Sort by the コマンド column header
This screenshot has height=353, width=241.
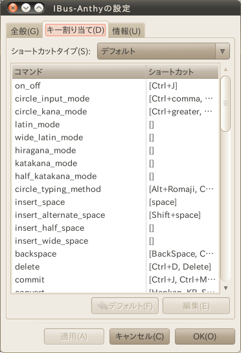[79, 72]
